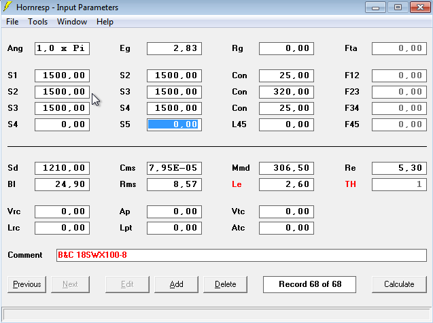This screenshot has height=323, width=433.
Task: Click the F12 input field
Action: click(399, 75)
